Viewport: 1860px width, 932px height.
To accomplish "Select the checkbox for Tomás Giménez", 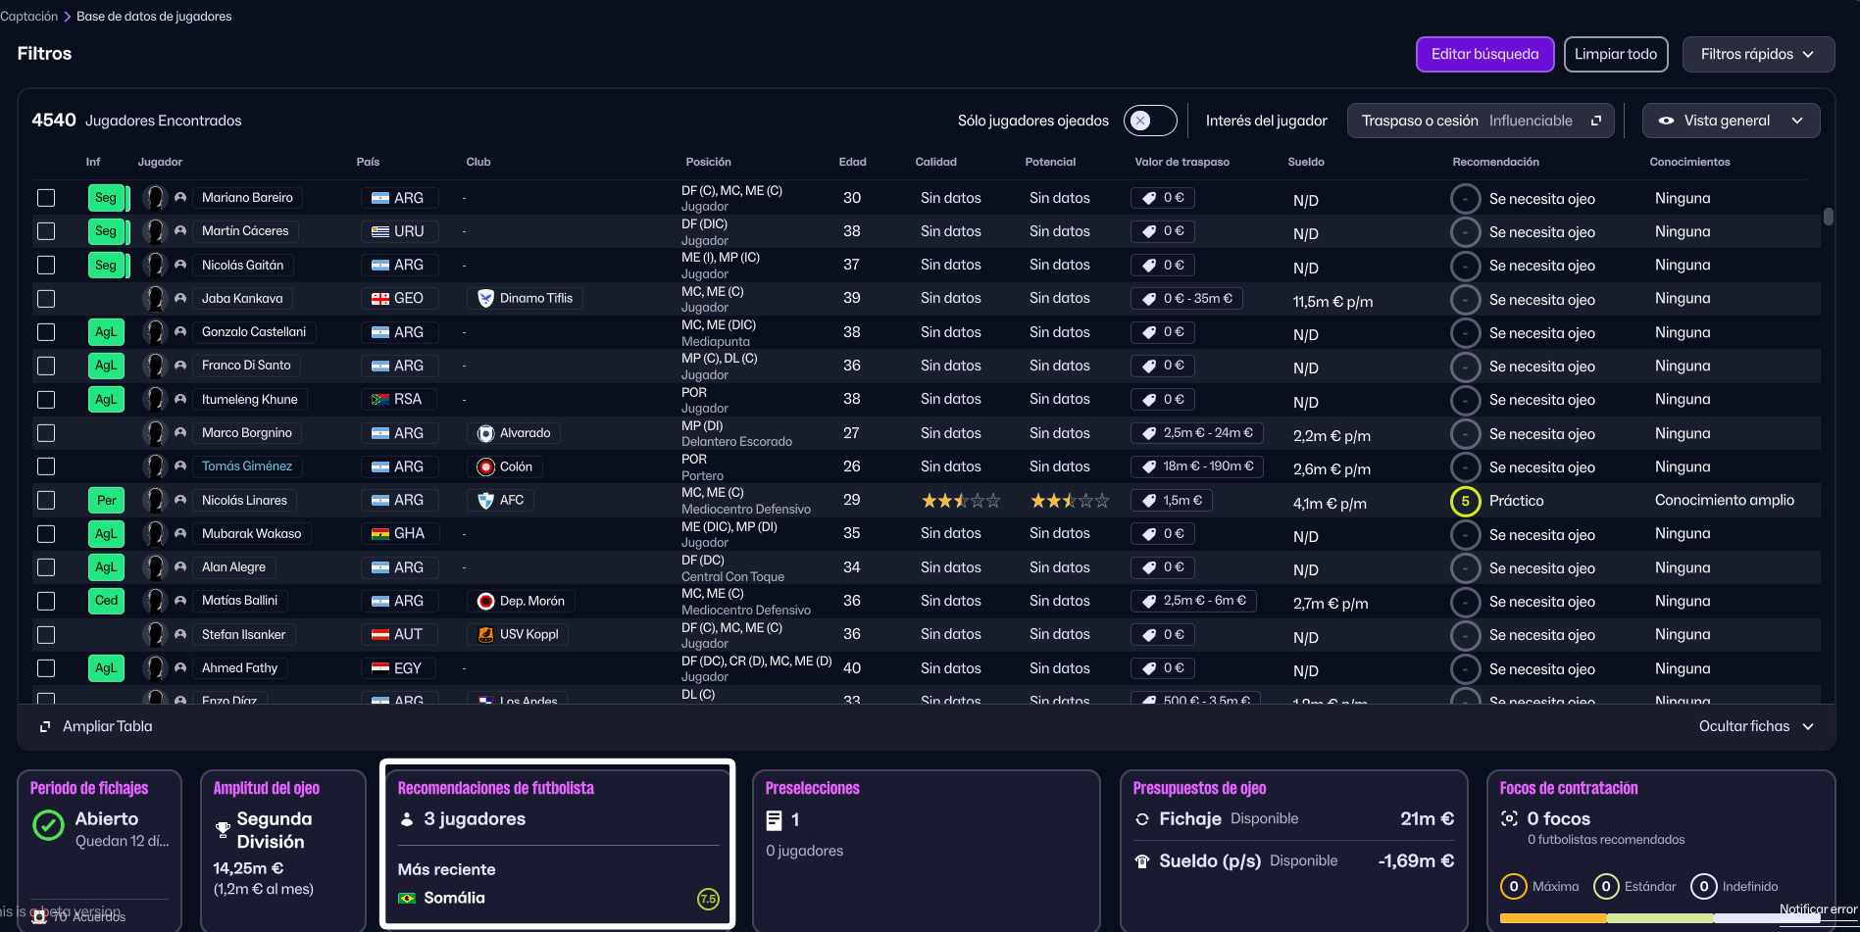I will pyautogui.click(x=46, y=466).
